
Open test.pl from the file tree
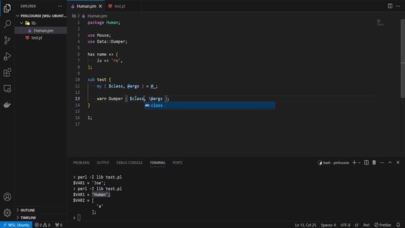[x=41, y=38]
